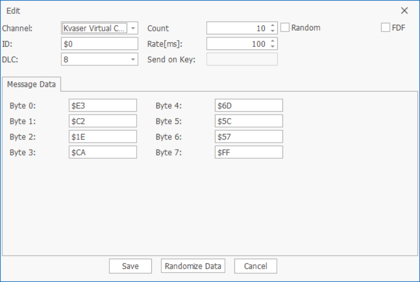Enable the Random checkbox

(285, 27)
